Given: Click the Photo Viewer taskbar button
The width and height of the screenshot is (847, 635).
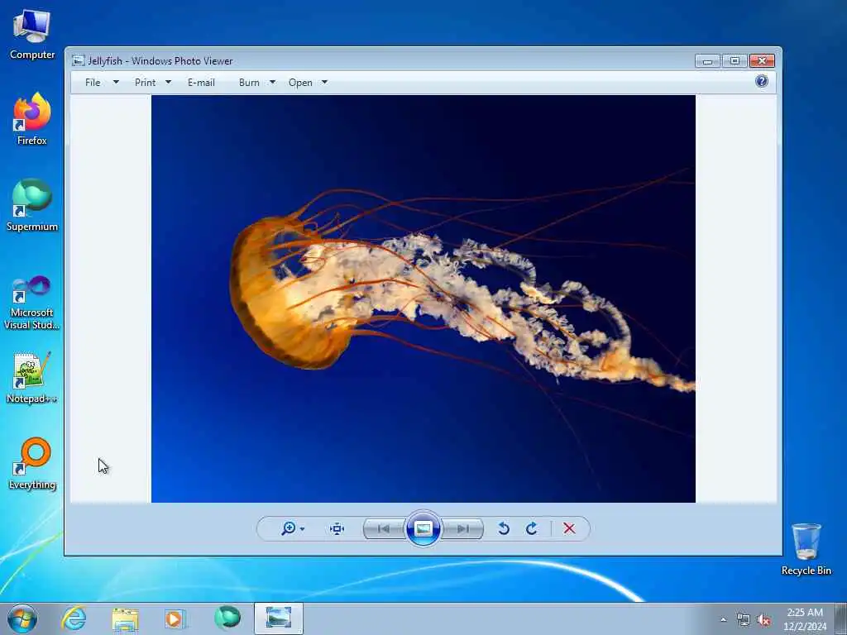Looking at the screenshot, I should click(279, 618).
